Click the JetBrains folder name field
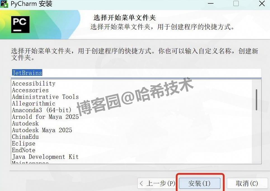Screen dimensions: 270x191 pos(136,73)
